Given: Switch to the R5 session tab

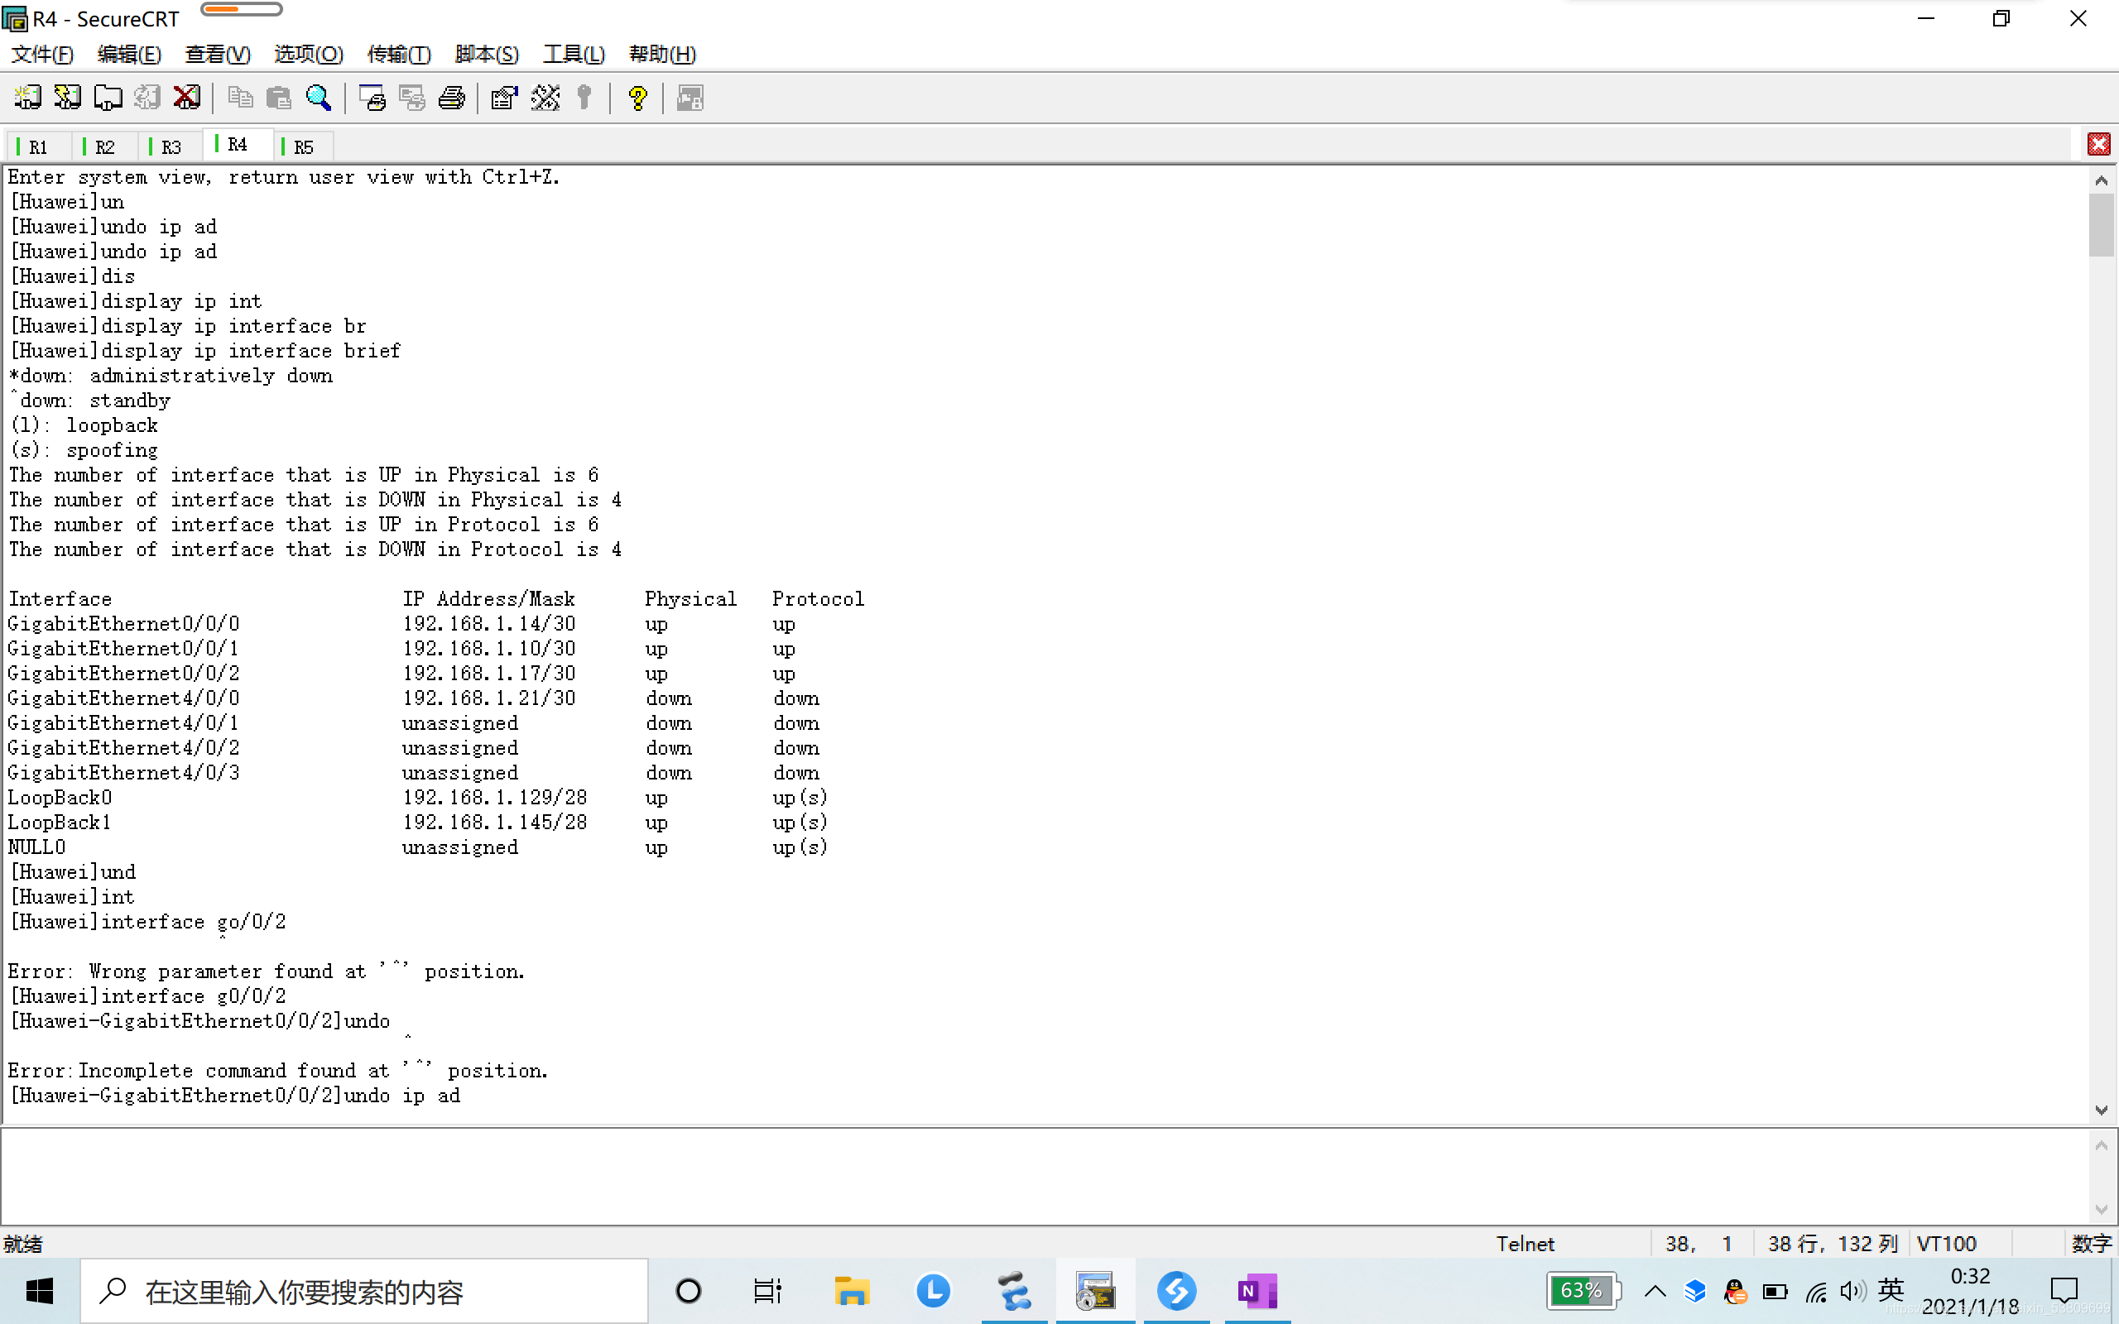Looking at the screenshot, I should coord(302,147).
